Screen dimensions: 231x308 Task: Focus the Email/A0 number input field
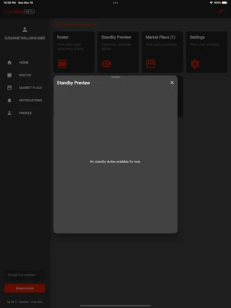[25, 275]
